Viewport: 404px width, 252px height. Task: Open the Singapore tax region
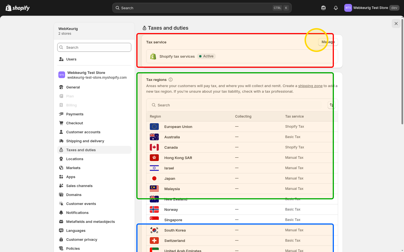(x=242, y=220)
